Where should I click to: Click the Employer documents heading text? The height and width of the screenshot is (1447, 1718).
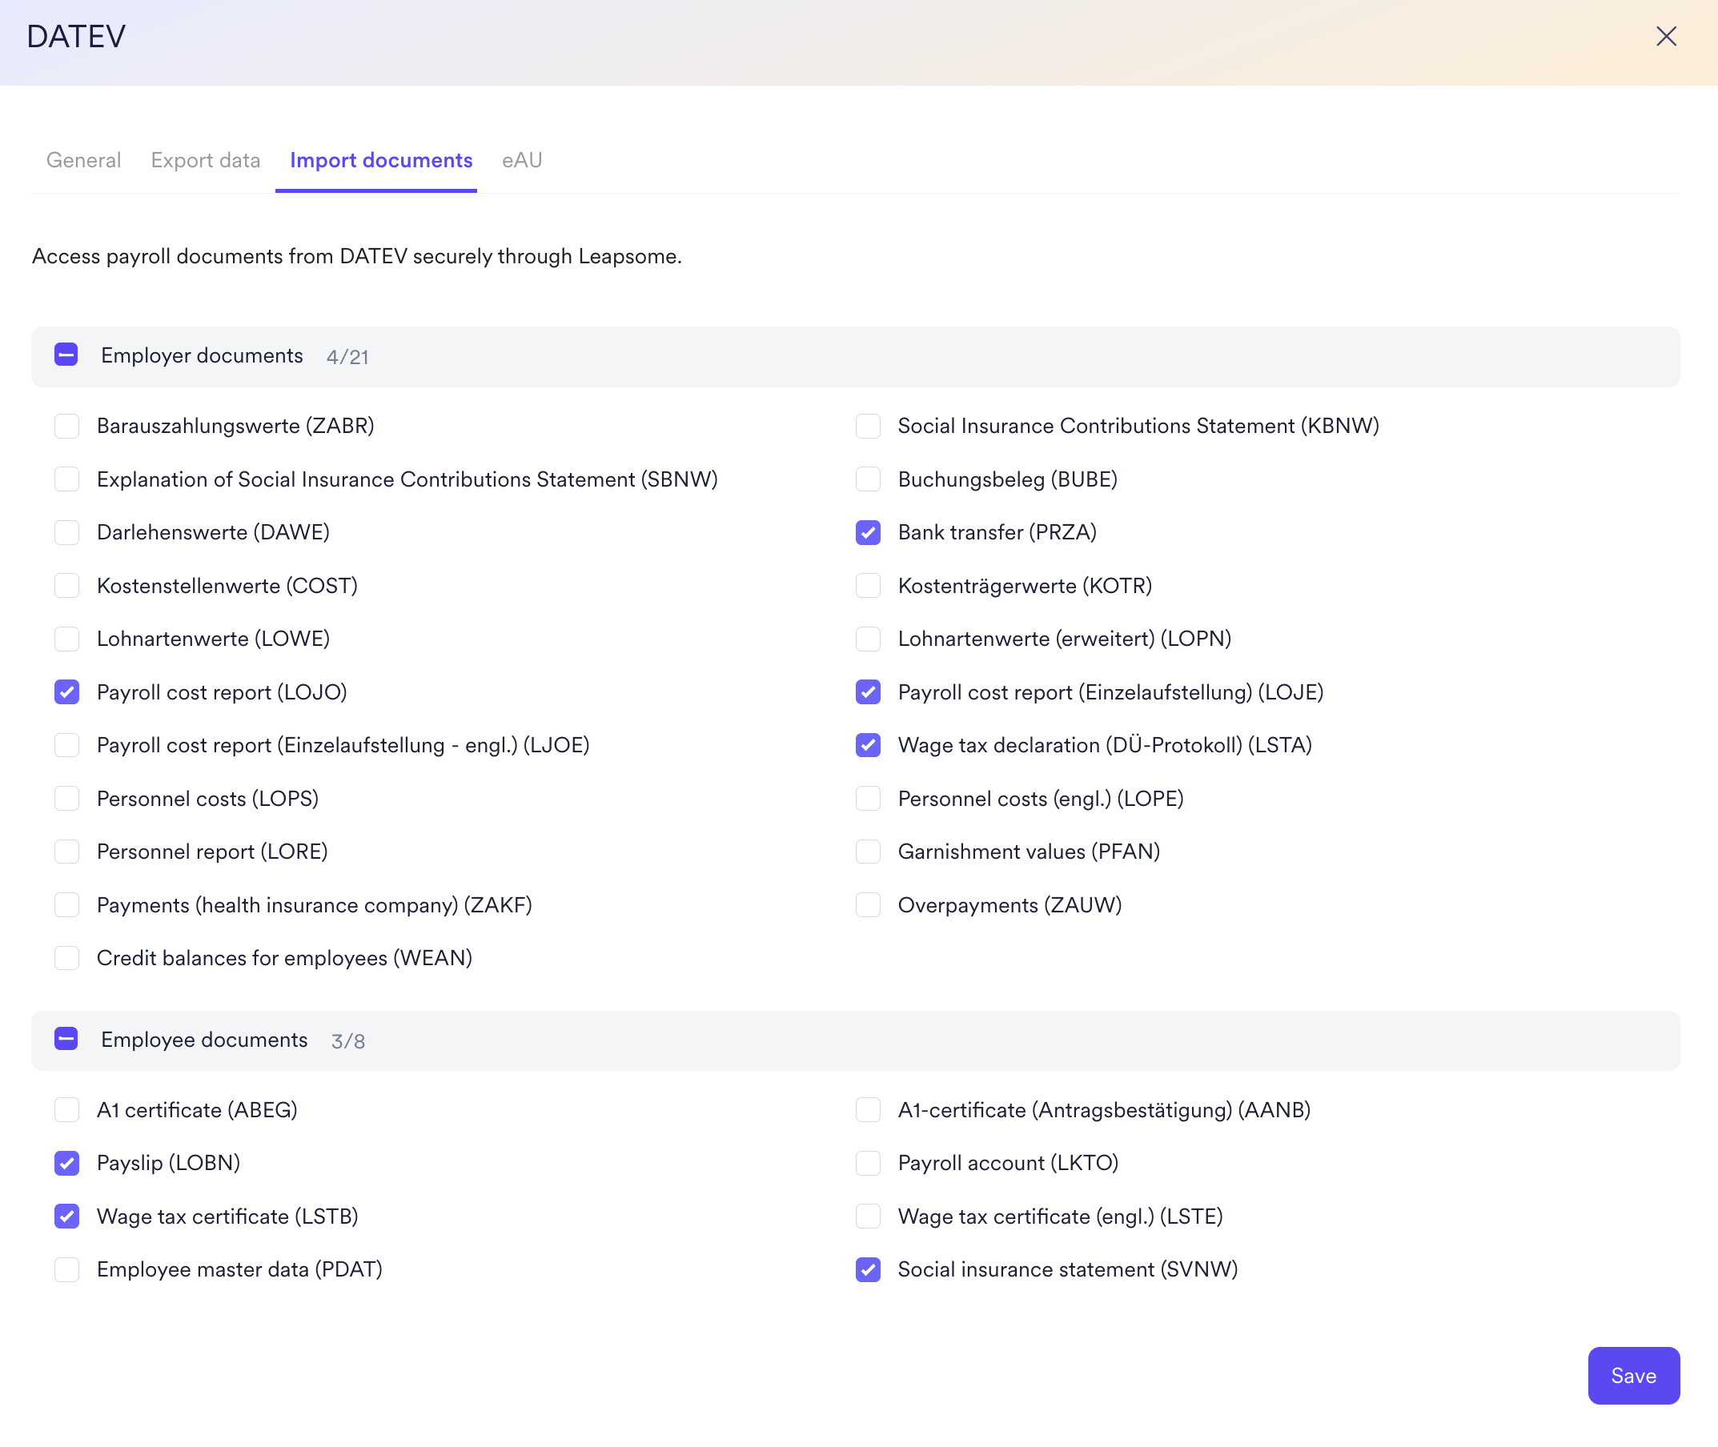click(202, 355)
